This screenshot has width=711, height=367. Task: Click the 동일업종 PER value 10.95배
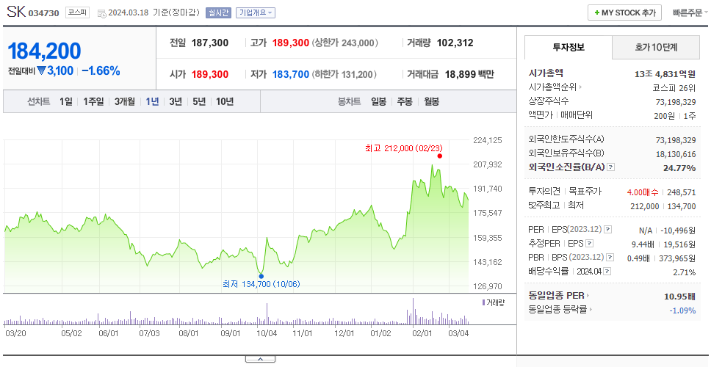tap(679, 297)
